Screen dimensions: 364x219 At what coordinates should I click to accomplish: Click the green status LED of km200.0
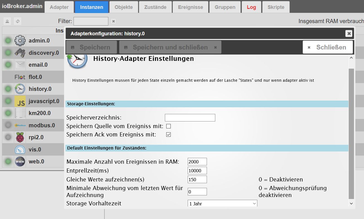[8, 113]
